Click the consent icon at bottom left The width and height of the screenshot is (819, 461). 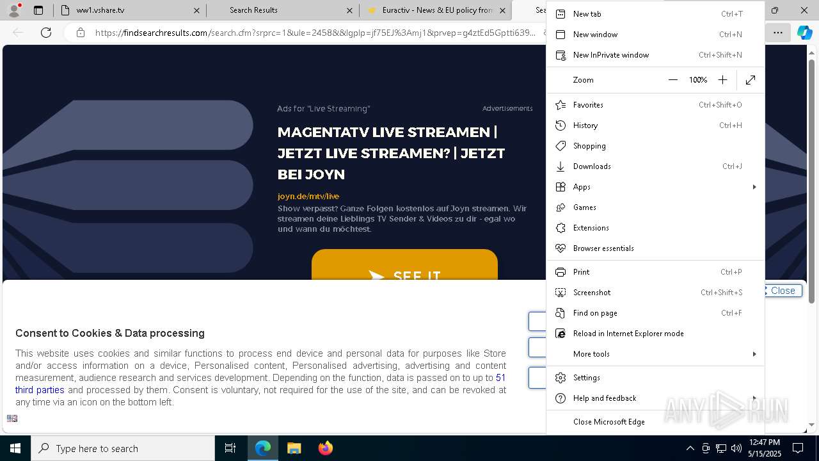click(12, 418)
